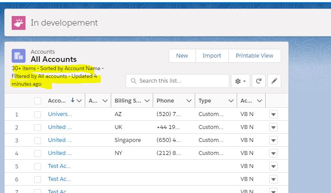Open the Phone column dropdown chevron
Image resolution: width=331 pixels, height=193 pixels.
click(x=189, y=101)
